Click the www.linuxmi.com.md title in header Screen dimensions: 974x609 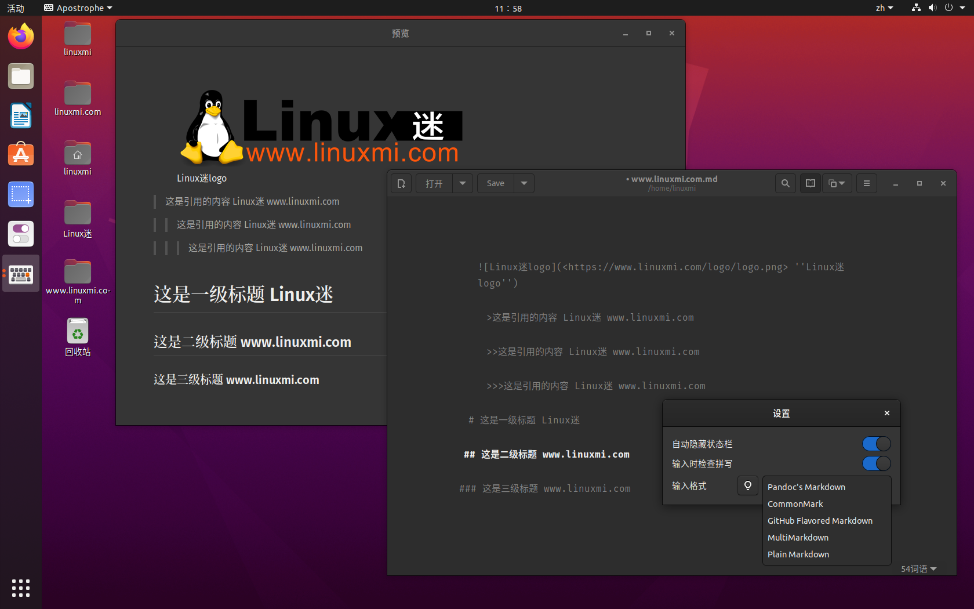(674, 179)
